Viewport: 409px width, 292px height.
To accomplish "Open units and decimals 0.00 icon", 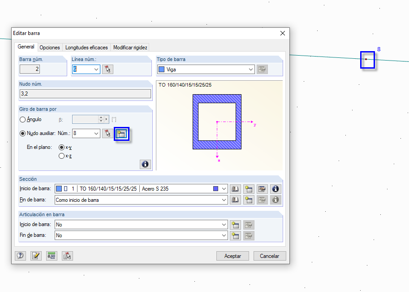I will coord(52,256).
